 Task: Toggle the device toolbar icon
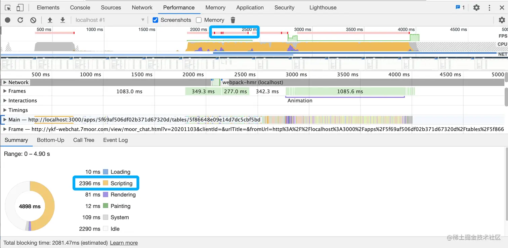click(20, 7)
